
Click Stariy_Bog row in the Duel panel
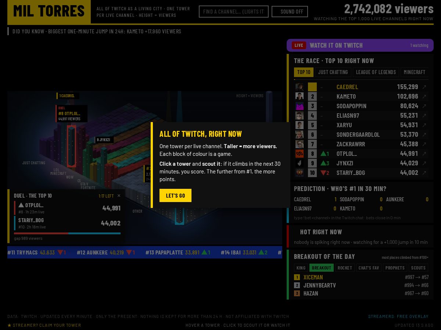[67, 223]
